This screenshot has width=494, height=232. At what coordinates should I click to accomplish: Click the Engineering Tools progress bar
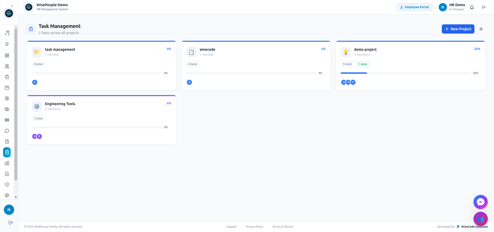pos(97,127)
